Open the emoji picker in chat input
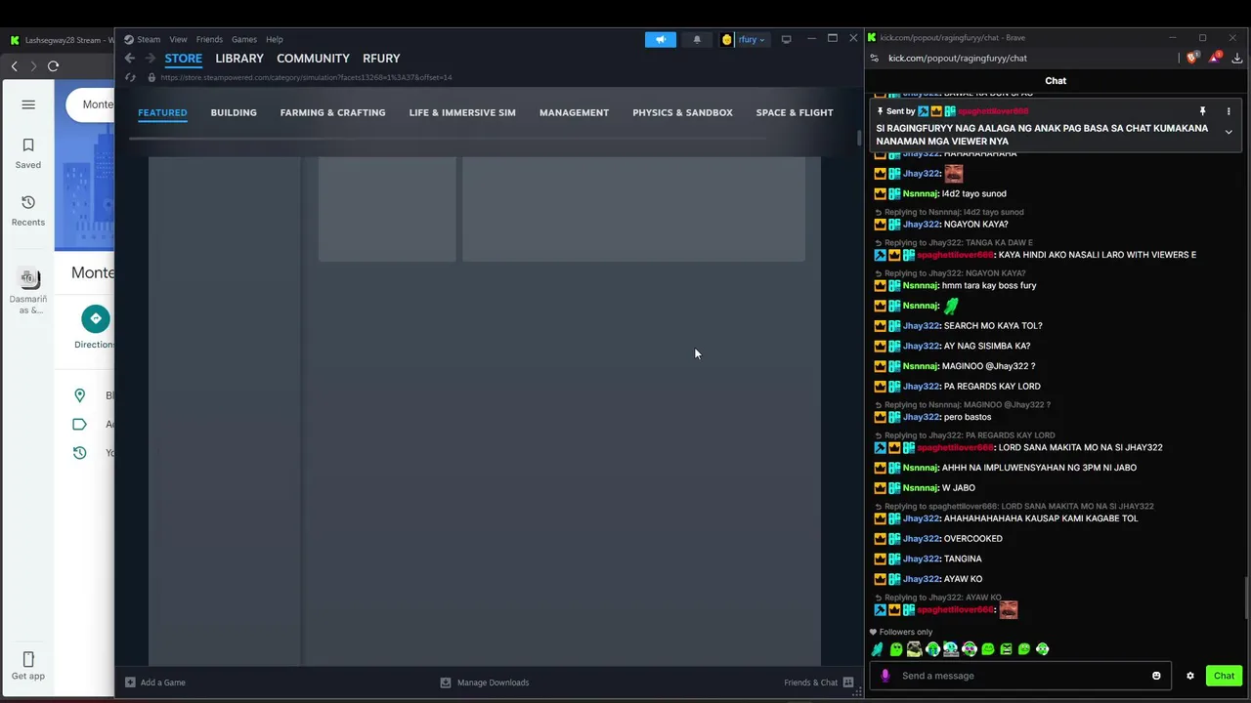The width and height of the screenshot is (1251, 703). 1156,676
